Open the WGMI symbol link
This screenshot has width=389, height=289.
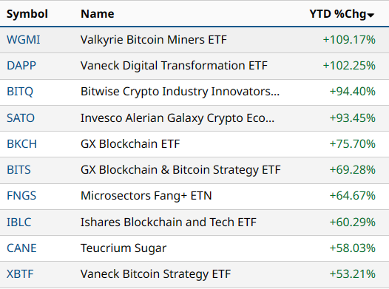tap(24, 40)
